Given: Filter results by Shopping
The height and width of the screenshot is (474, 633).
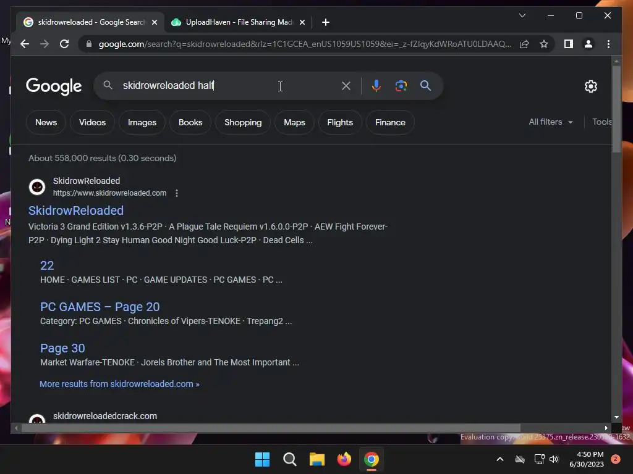Looking at the screenshot, I should click(242, 122).
